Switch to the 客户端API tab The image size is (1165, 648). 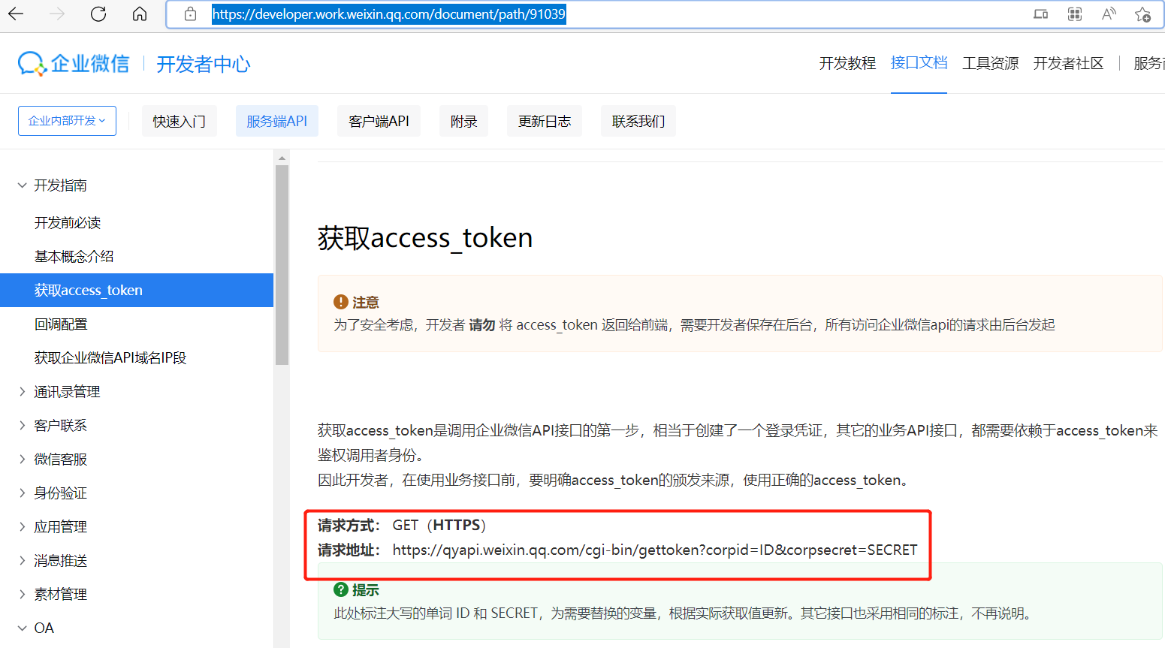pyautogui.click(x=379, y=120)
